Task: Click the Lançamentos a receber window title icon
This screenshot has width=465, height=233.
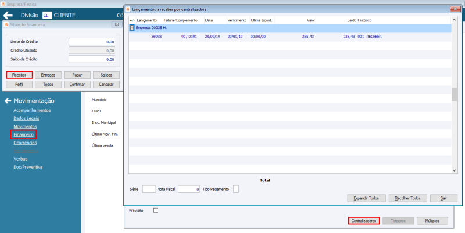Action: point(127,9)
